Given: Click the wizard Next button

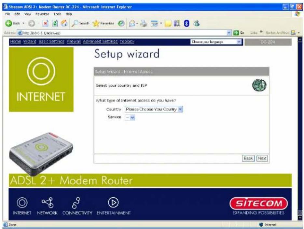Looking at the screenshot, I should [262, 158].
